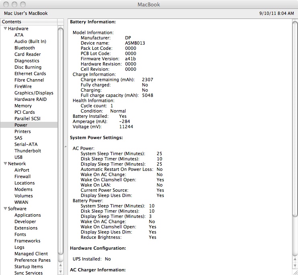Click the sidebar scrollbar thumb

(x=60, y=141)
